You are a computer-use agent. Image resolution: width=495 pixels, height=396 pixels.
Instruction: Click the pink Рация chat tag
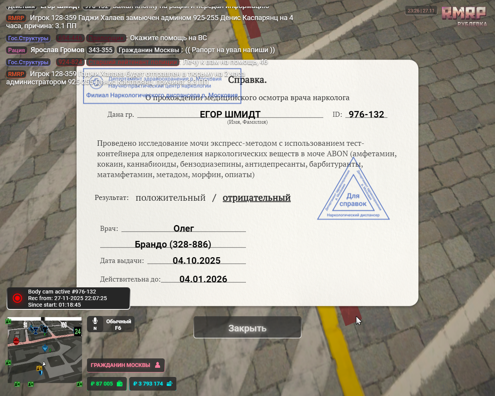(16, 50)
